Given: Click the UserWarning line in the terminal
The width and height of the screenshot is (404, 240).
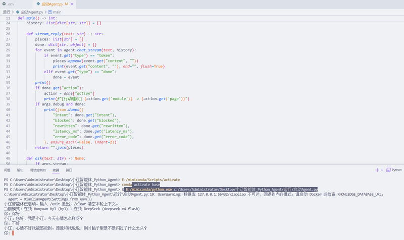Looking at the screenshot, I should pos(194,194).
